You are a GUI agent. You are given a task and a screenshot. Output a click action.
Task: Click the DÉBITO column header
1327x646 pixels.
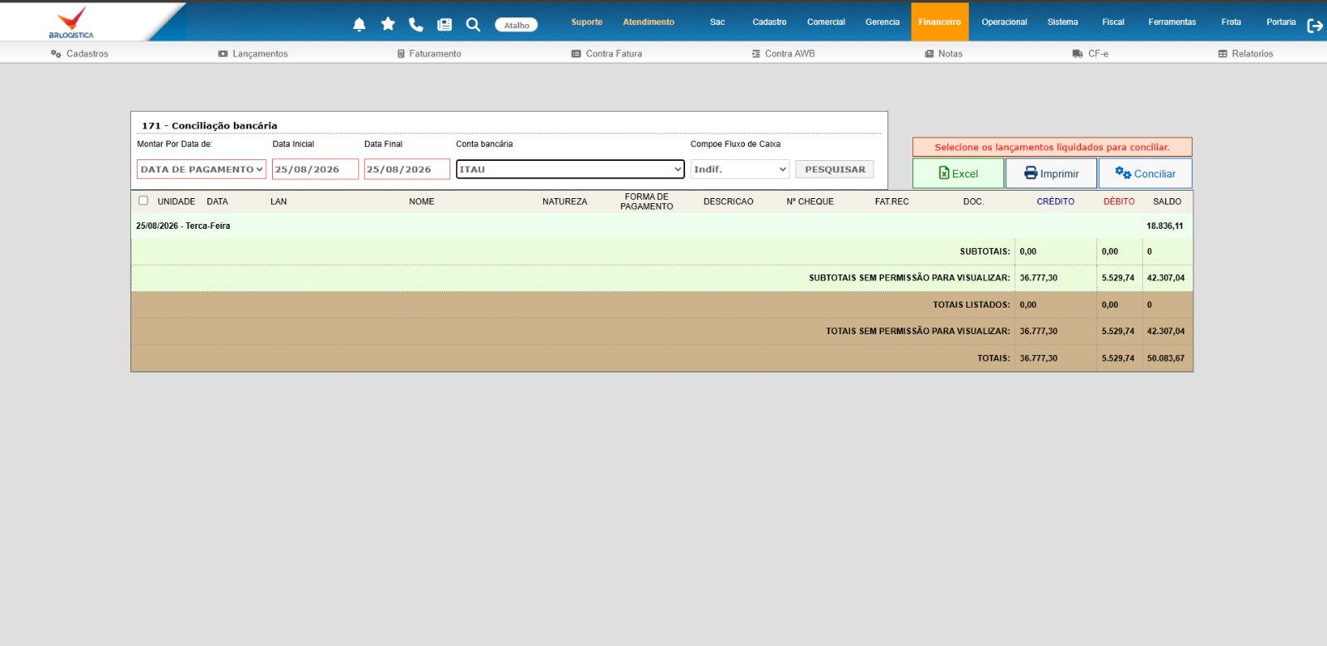click(x=1119, y=202)
